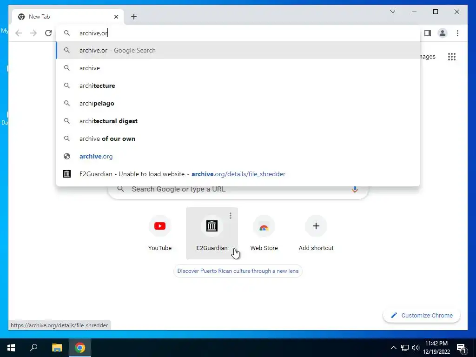This screenshot has height=357, width=476.
Task: Click the address bar text field
Action: pyautogui.click(x=238, y=33)
